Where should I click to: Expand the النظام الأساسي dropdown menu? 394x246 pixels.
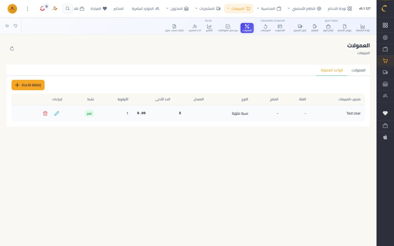coord(304,9)
